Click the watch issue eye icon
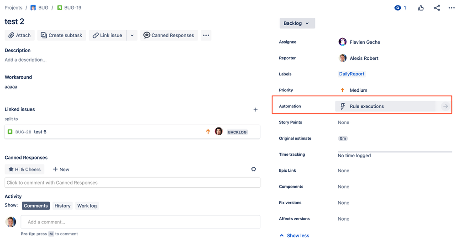 tap(397, 8)
